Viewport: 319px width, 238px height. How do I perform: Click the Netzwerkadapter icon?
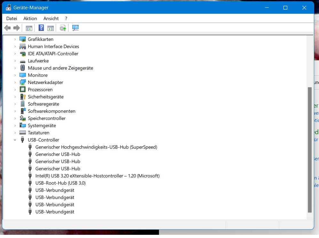(23, 82)
